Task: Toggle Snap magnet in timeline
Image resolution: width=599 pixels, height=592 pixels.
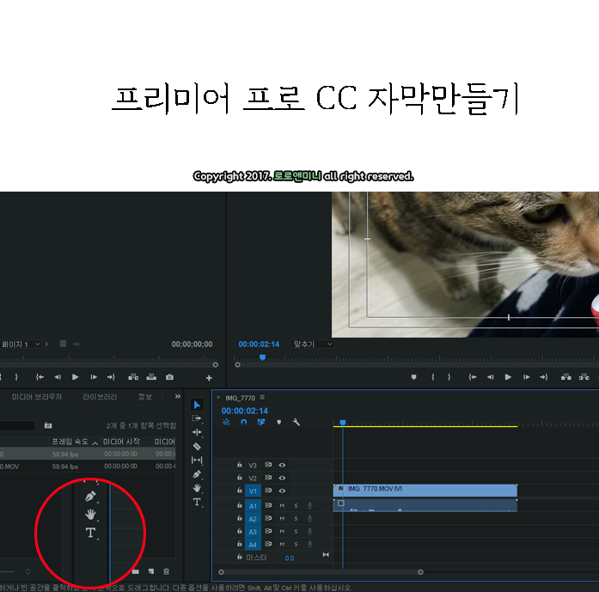Action: pyautogui.click(x=244, y=422)
